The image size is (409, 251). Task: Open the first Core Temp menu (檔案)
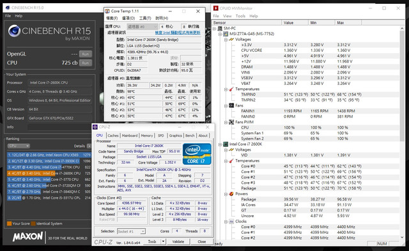pos(112,19)
